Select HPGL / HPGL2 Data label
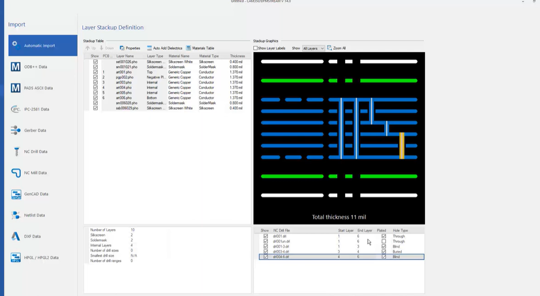Screen dimensions: 540x296 (x=42, y=257)
